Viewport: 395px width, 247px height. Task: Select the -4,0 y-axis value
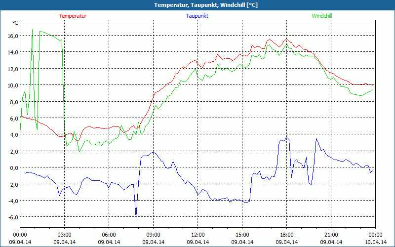tap(13, 201)
